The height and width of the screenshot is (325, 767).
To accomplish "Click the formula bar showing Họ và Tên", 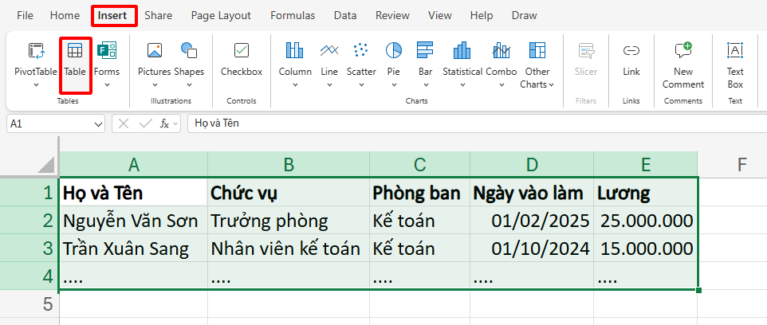I will pyautogui.click(x=477, y=123).
